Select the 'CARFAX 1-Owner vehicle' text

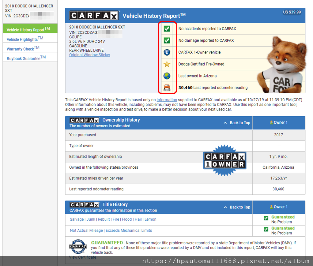tap(199, 52)
